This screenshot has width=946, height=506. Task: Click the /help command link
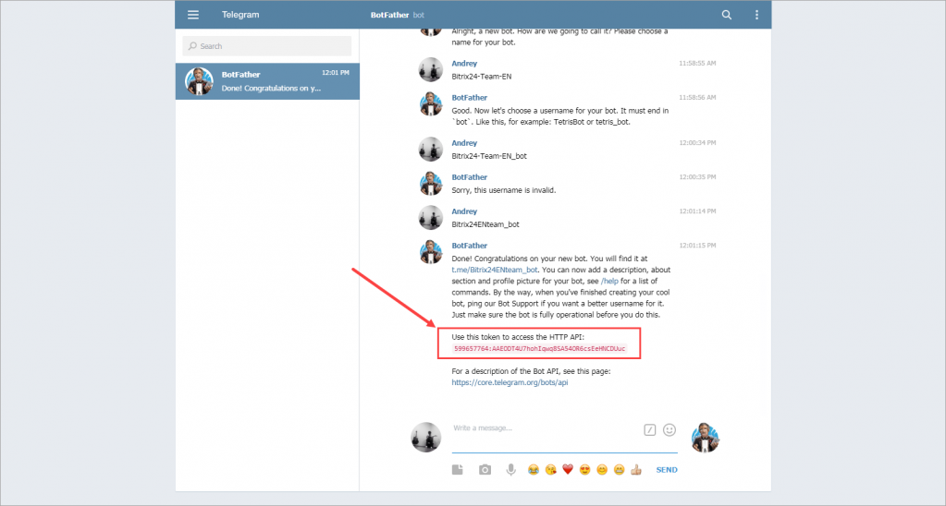[609, 281]
